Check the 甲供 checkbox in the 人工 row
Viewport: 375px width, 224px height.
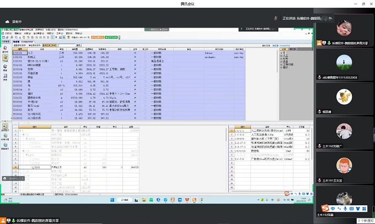coord(146,52)
